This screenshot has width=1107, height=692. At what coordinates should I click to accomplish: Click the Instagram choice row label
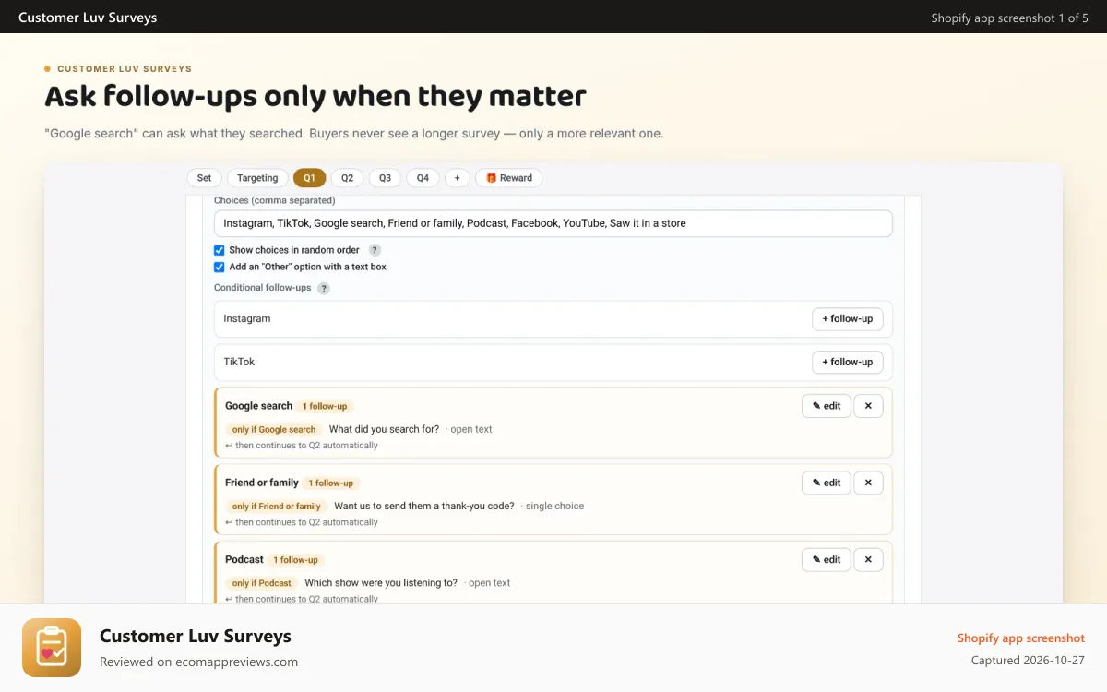click(247, 318)
